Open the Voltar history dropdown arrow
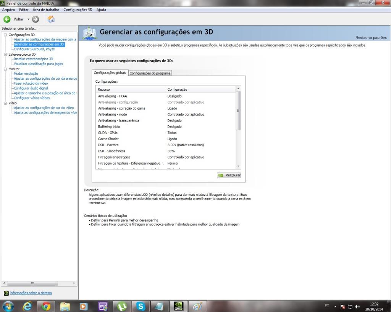The height and width of the screenshot is (312, 391). pyautogui.click(x=28, y=19)
